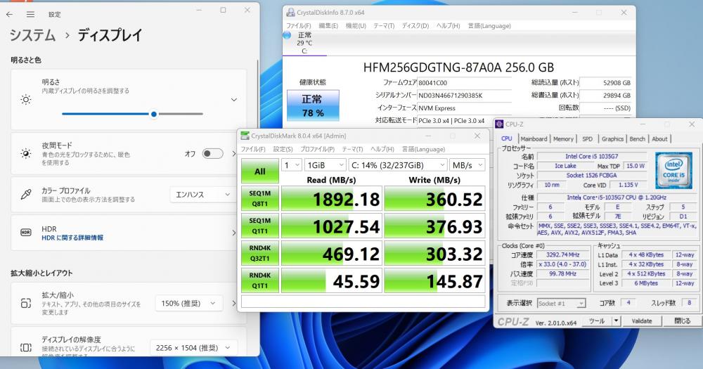
Task: Go back using Settings back arrow
Action: pyautogui.click(x=9, y=14)
